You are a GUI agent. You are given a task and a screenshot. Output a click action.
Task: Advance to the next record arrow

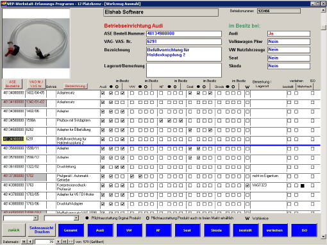click(x=58, y=242)
